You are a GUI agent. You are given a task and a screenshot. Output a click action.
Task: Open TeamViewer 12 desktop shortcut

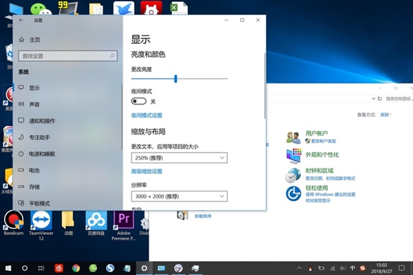tap(40, 220)
